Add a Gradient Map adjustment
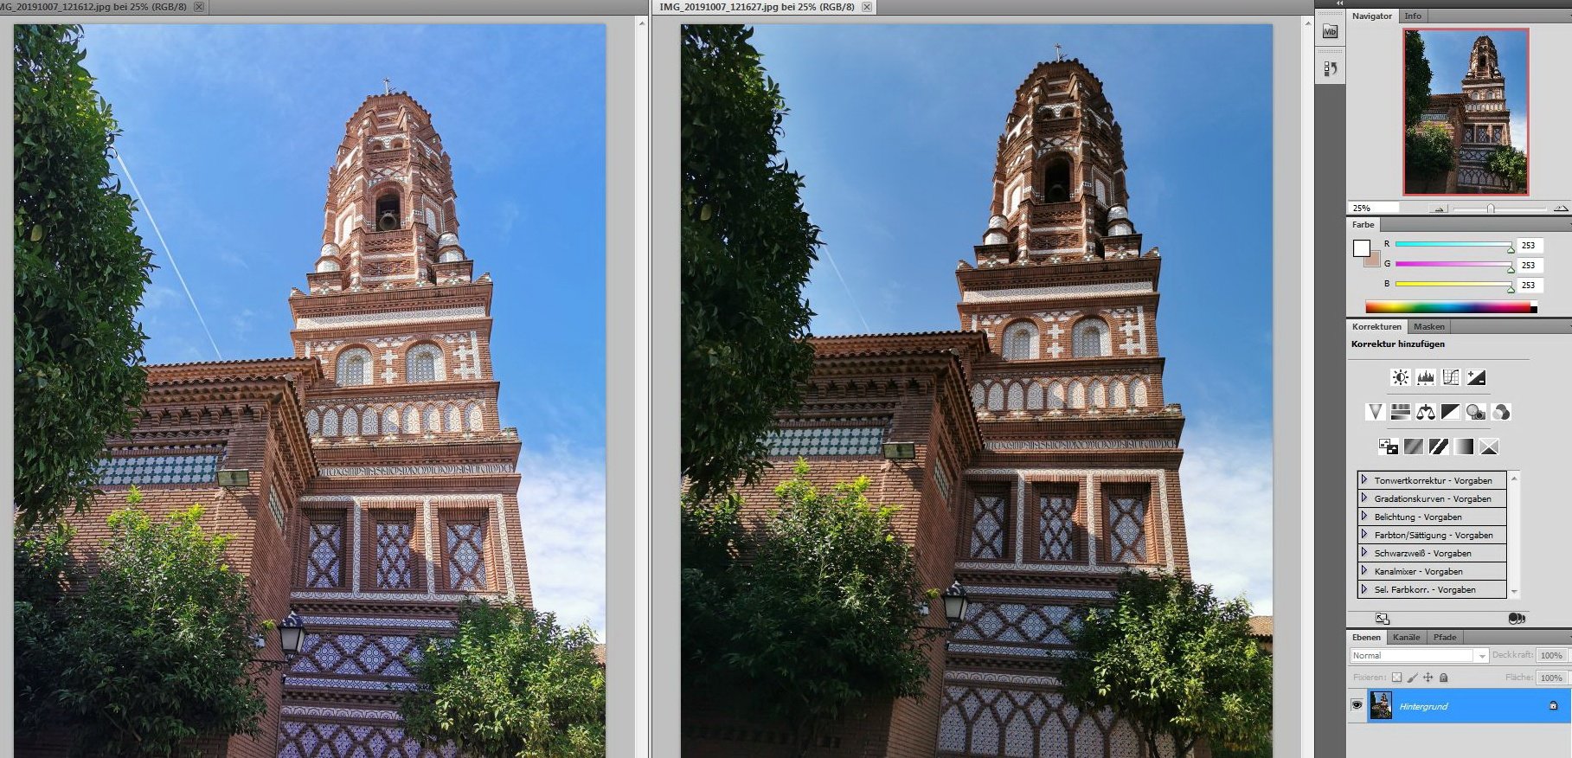The height and width of the screenshot is (758, 1572). click(1464, 446)
